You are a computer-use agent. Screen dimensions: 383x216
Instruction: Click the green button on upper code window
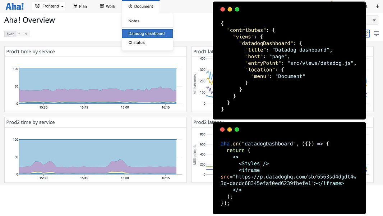pos(237,9)
